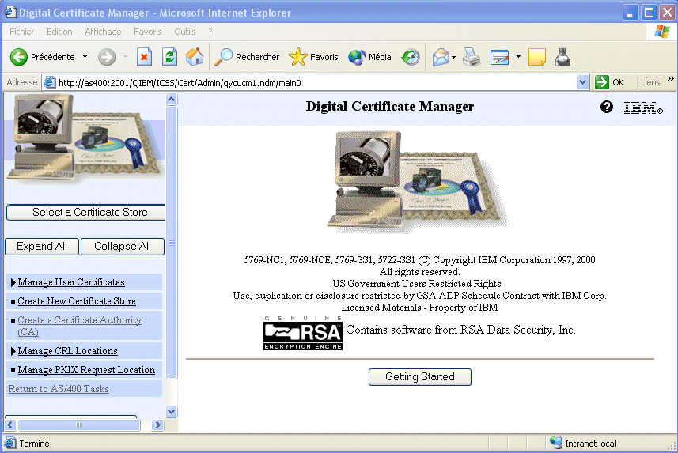Open Manage PKIX Request Location link
Image resolution: width=678 pixels, height=453 pixels.
(x=86, y=370)
